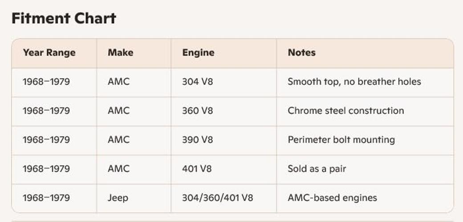Click the 304/360/401 V8 engine cell
Viewport: 463px width, 222px height.
tap(217, 198)
